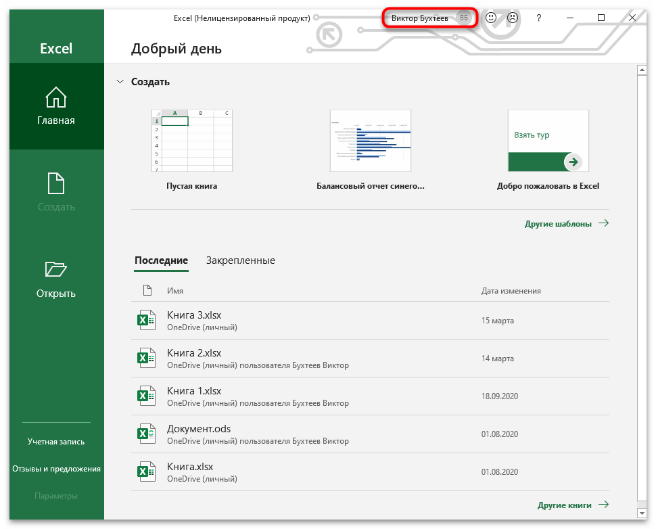This screenshot has width=656, height=529.
Task: Switch to the Закрепленные tab
Action: tap(241, 260)
